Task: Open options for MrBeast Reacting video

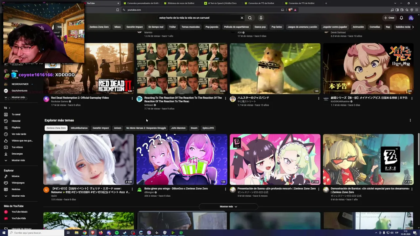Action: (225, 98)
